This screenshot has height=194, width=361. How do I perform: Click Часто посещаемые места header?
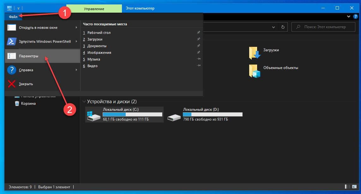pos(105,24)
